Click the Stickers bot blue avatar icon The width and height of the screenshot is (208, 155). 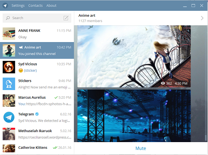pos(9,84)
